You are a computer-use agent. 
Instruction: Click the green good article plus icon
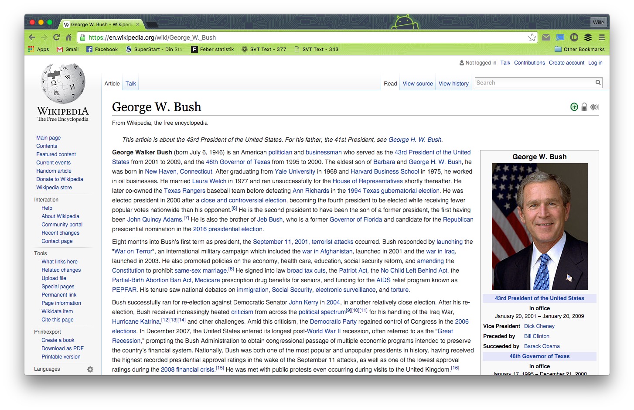click(x=574, y=107)
